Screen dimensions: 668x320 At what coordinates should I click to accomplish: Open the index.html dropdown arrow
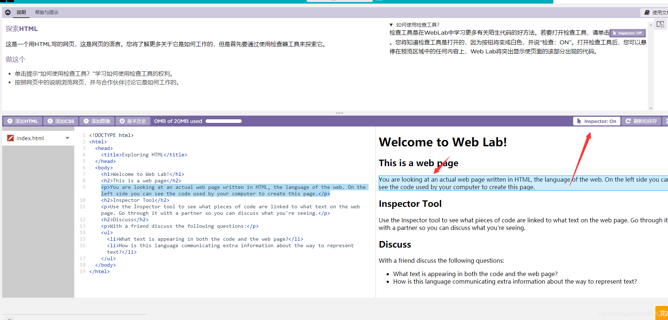tap(67, 138)
